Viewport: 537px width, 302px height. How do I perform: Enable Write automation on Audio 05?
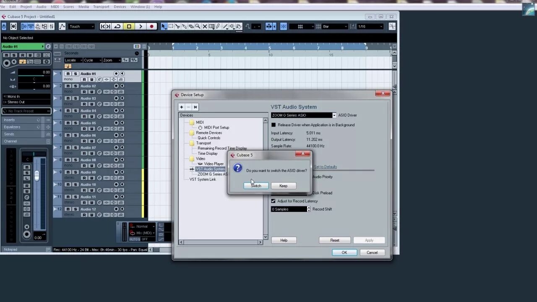tap(91, 129)
